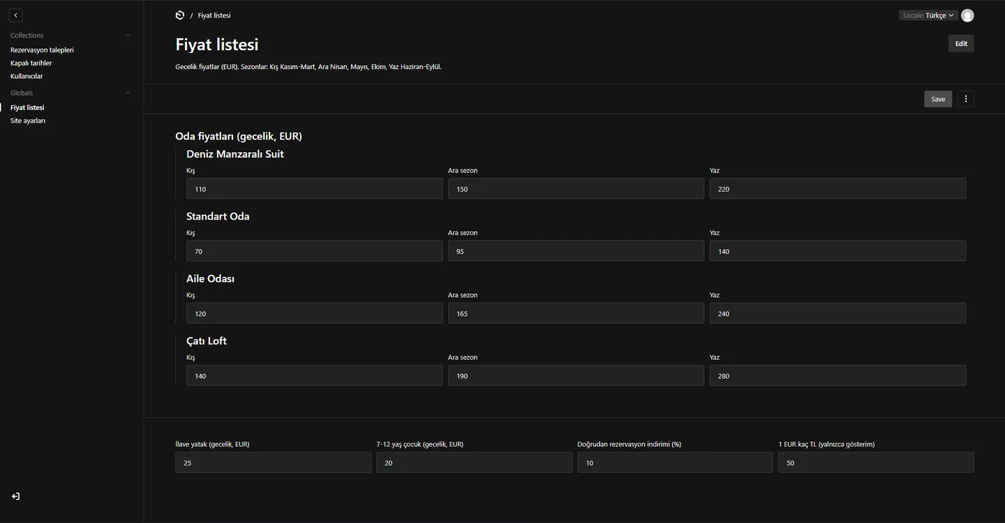This screenshot has height=523, width=1005.
Task: Click the logout icon at sidebar bottom
Action: (x=15, y=497)
